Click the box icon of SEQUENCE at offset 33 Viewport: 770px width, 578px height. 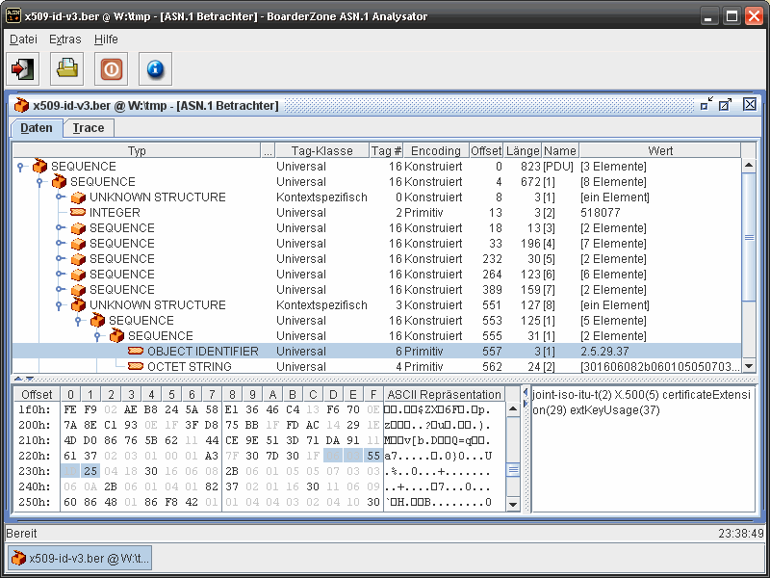pos(78,244)
